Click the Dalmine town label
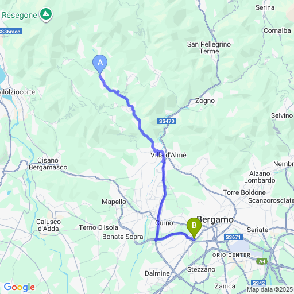The height and width of the screenshot is (294, 294). 157,273
